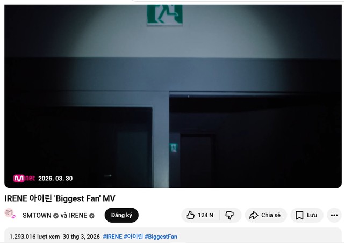Pause the video by clicking the frame

click(x=173, y=97)
